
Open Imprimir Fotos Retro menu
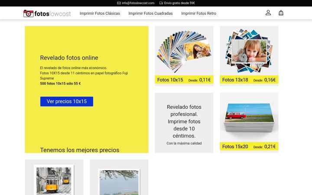tap(198, 13)
